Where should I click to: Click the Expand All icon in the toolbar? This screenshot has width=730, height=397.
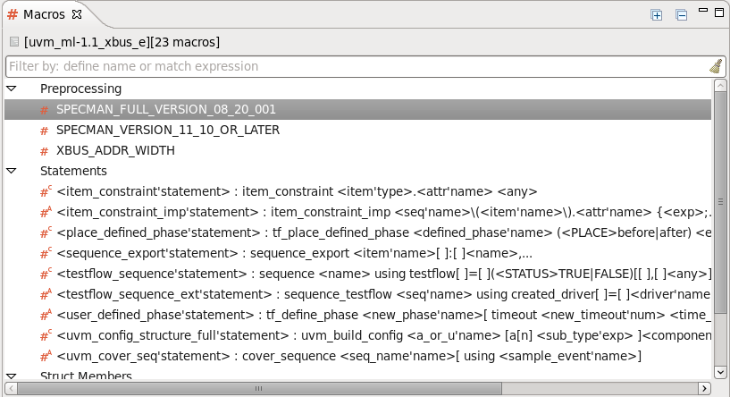point(657,15)
